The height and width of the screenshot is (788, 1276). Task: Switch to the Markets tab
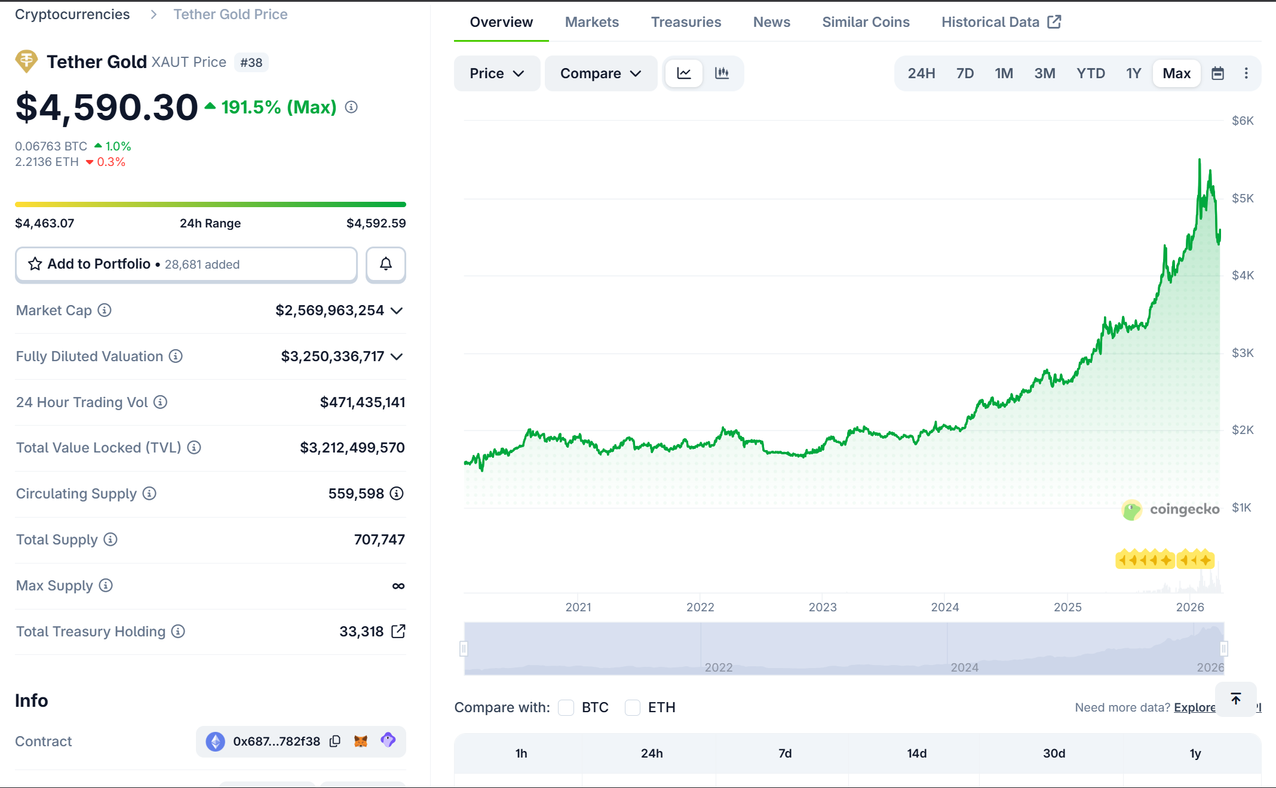[591, 22]
